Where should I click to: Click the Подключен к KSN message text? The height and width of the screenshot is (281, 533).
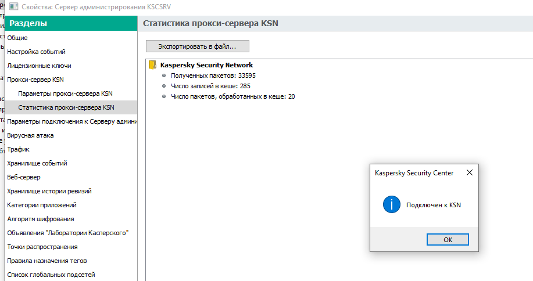pos(434,205)
